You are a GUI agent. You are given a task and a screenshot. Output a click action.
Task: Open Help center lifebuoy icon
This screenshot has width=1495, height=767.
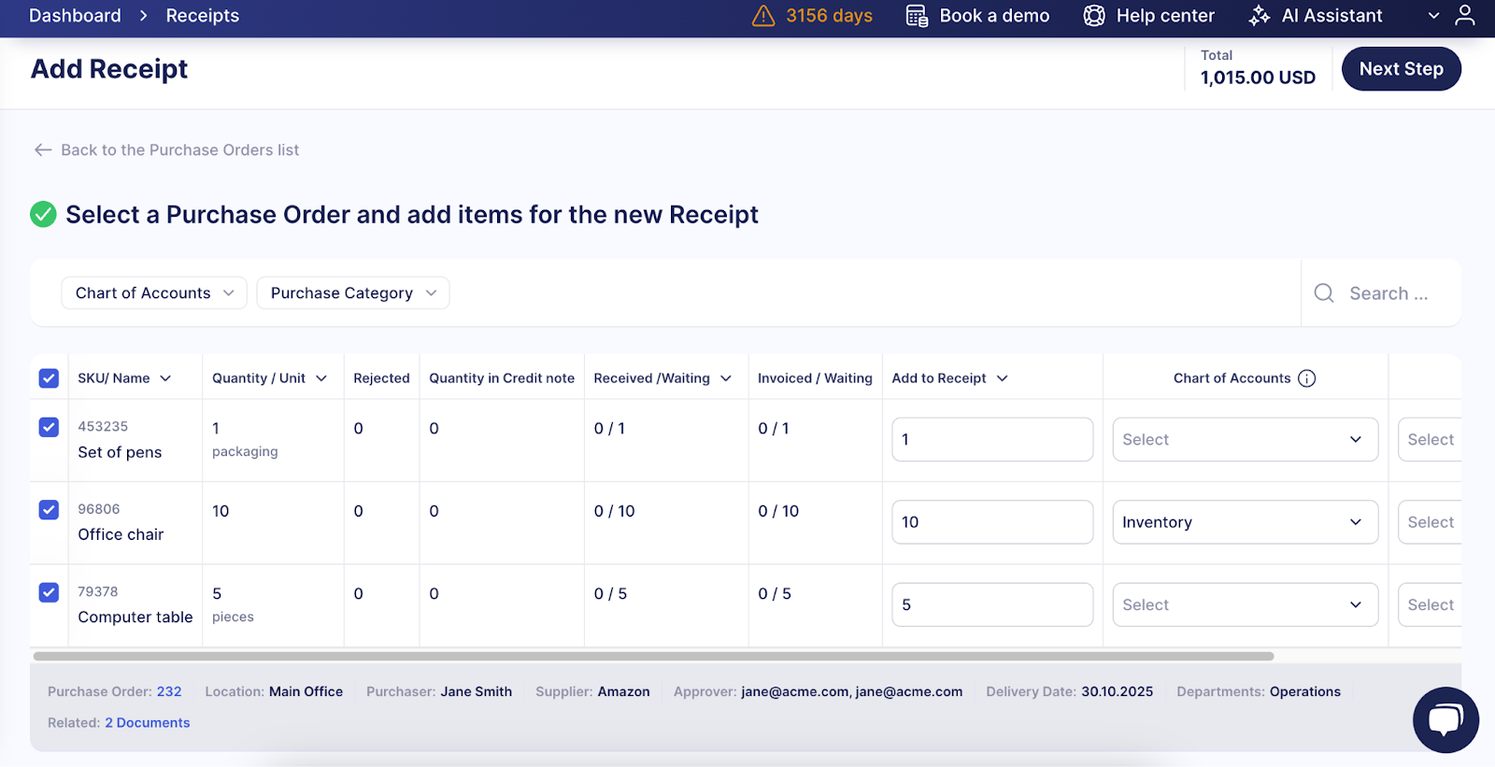coord(1093,16)
